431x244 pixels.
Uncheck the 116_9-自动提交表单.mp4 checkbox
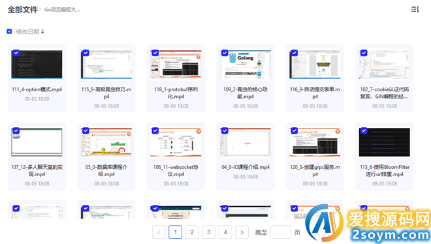click(x=295, y=53)
